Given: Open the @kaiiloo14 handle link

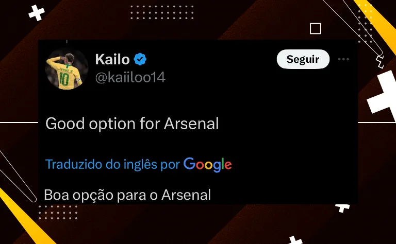Looking at the screenshot, I should 130,77.
